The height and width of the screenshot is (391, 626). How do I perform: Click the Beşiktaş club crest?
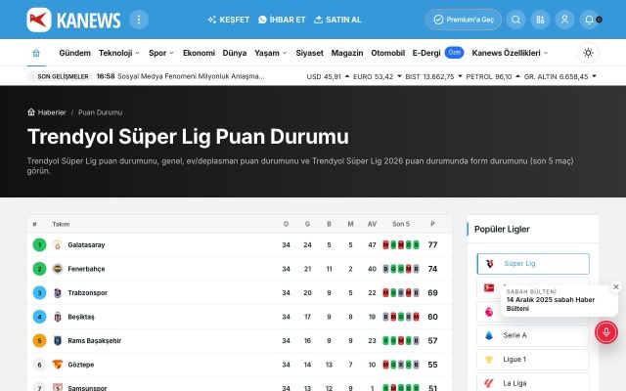point(58,317)
